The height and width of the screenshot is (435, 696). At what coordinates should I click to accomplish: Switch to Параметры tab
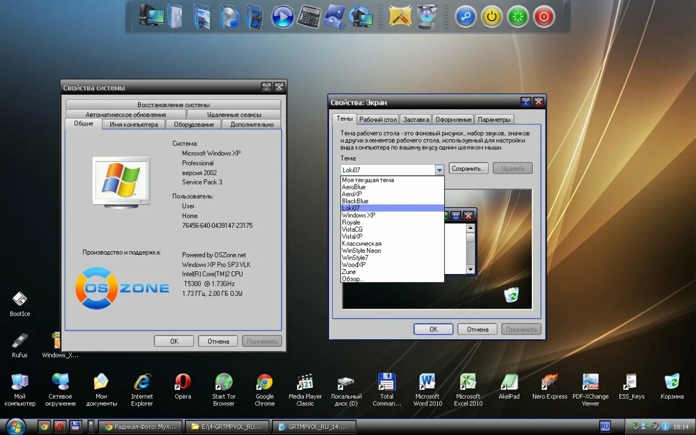494,119
